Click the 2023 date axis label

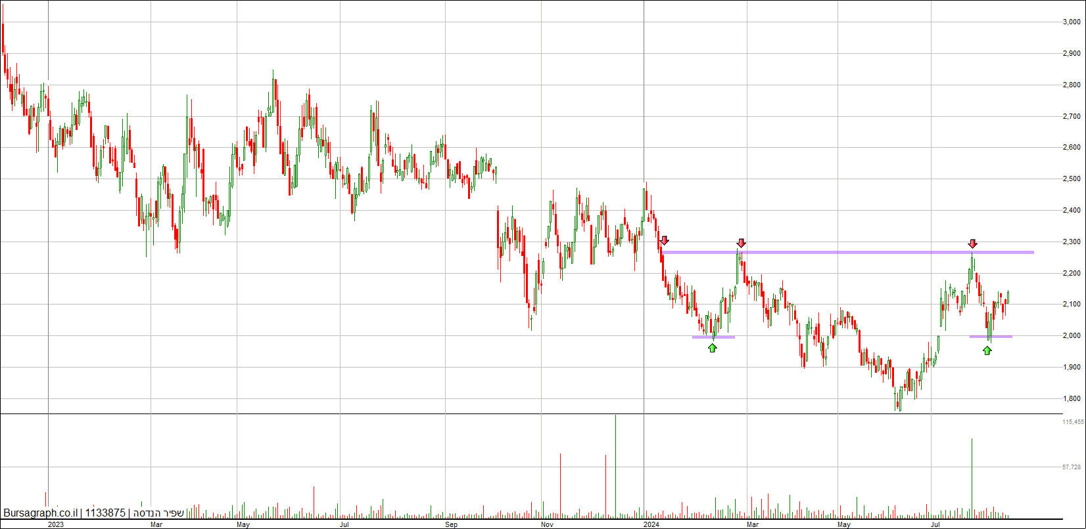pos(56,524)
